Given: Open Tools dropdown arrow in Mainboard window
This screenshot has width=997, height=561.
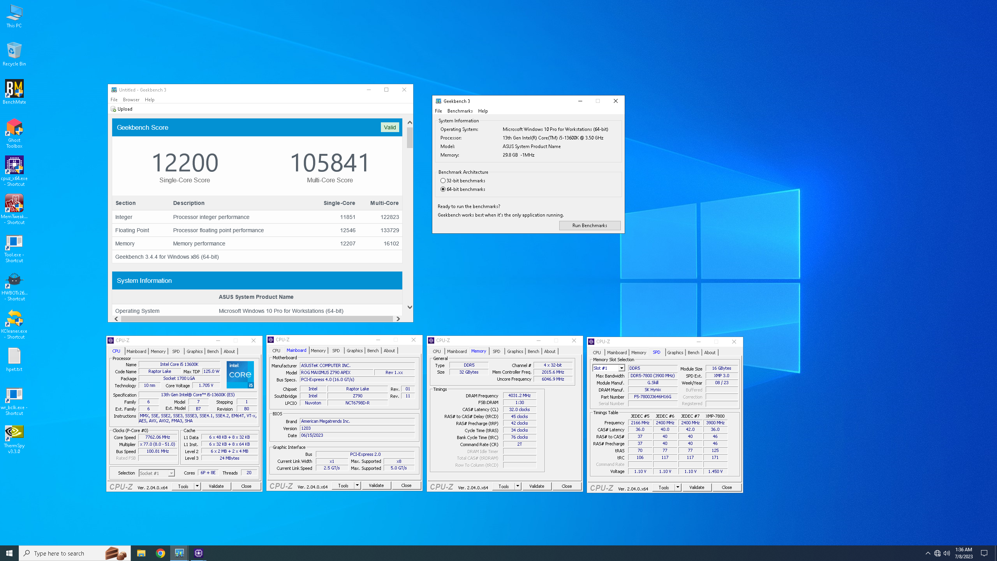Looking at the screenshot, I should tap(357, 485).
